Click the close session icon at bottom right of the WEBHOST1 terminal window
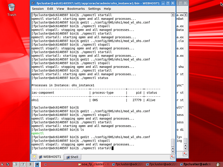The width and height of the screenshot is (223, 167). click(172, 157)
